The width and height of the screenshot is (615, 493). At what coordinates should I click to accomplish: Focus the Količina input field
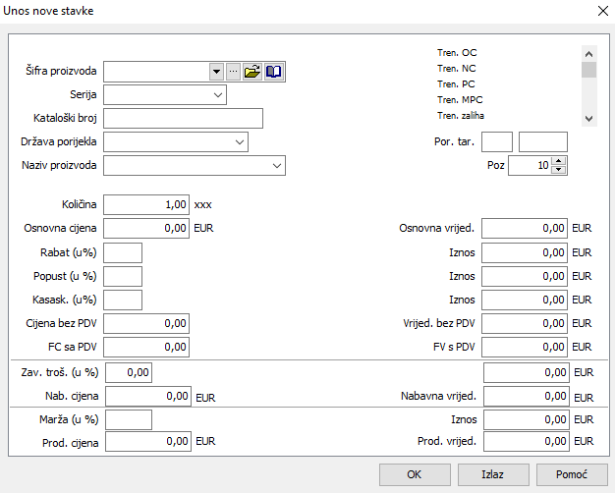coord(146,205)
